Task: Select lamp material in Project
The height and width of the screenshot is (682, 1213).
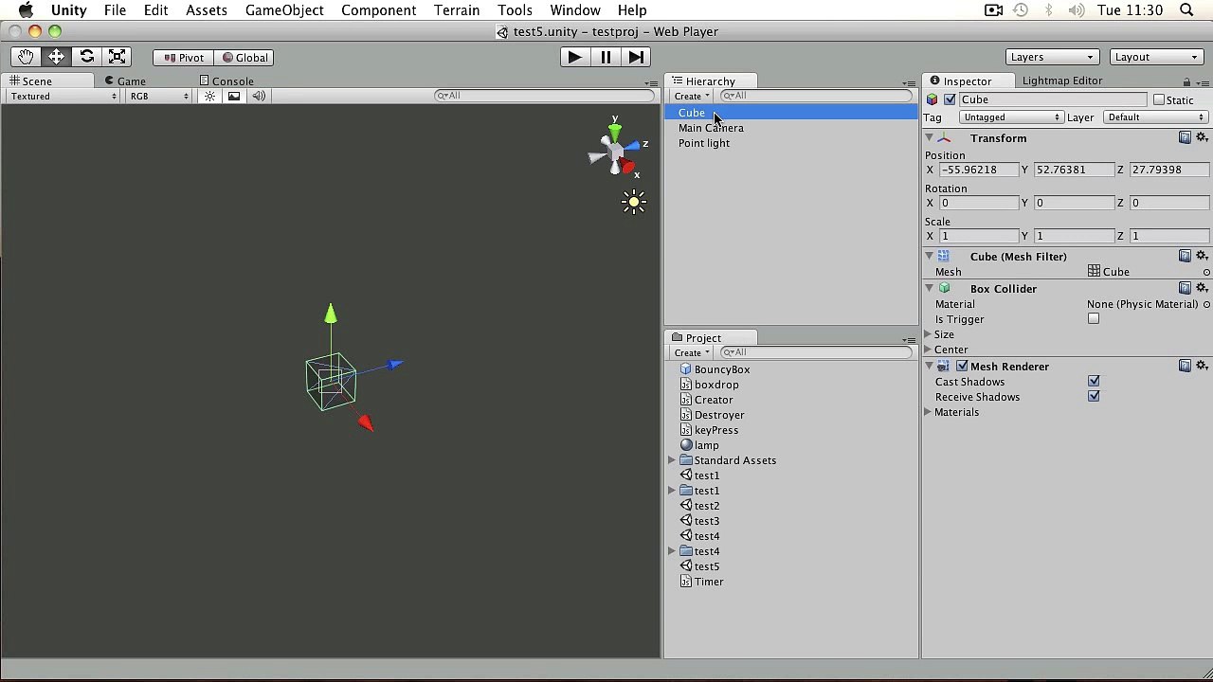Action: pyautogui.click(x=706, y=445)
